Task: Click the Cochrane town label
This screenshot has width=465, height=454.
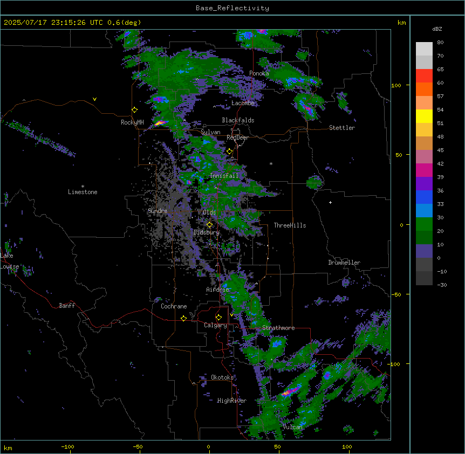Action: pyautogui.click(x=174, y=306)
